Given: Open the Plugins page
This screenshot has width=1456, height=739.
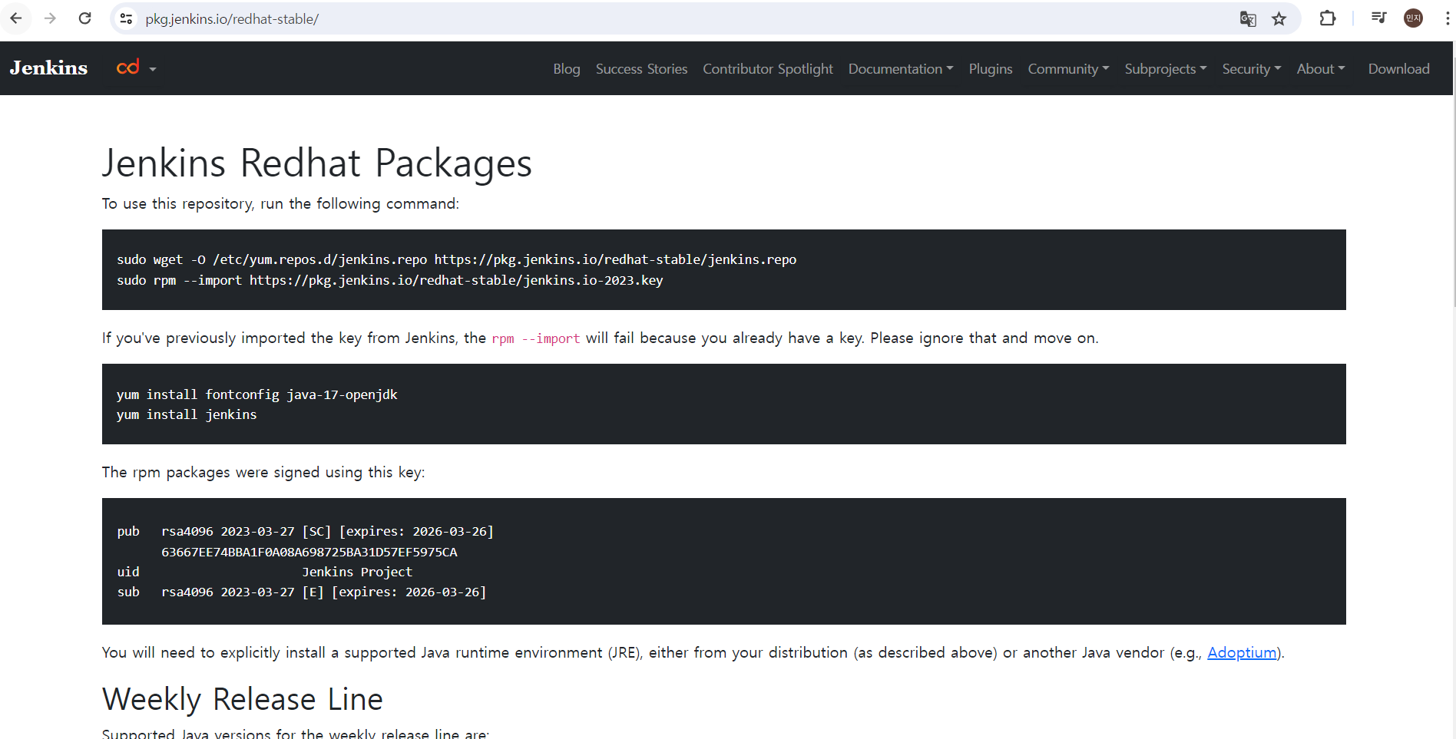Looking at the screenshot, I should pos(991,69).
